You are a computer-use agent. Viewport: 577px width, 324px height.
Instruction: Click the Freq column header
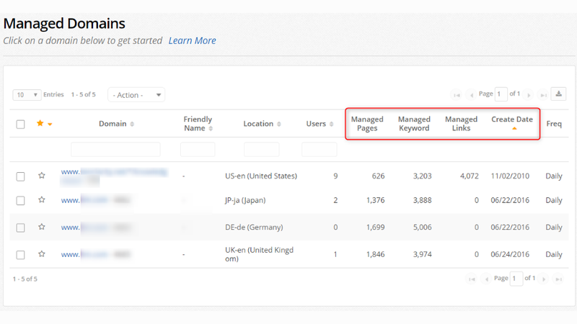point(554,124)
